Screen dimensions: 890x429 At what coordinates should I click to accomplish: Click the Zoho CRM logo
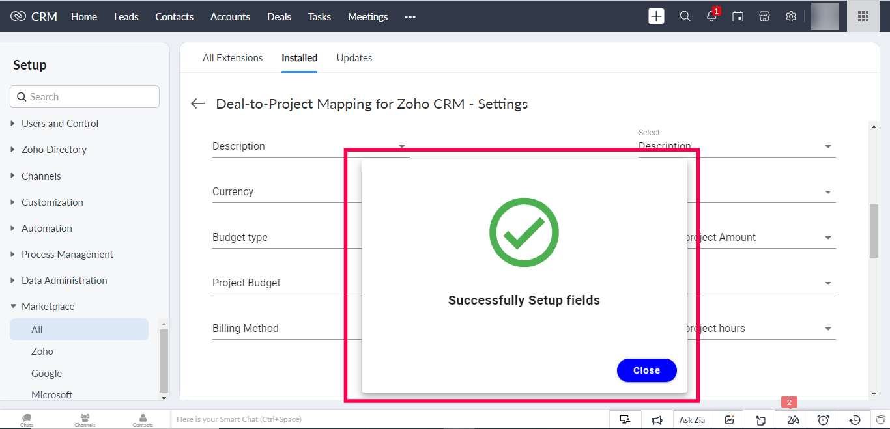pos(34,16)
